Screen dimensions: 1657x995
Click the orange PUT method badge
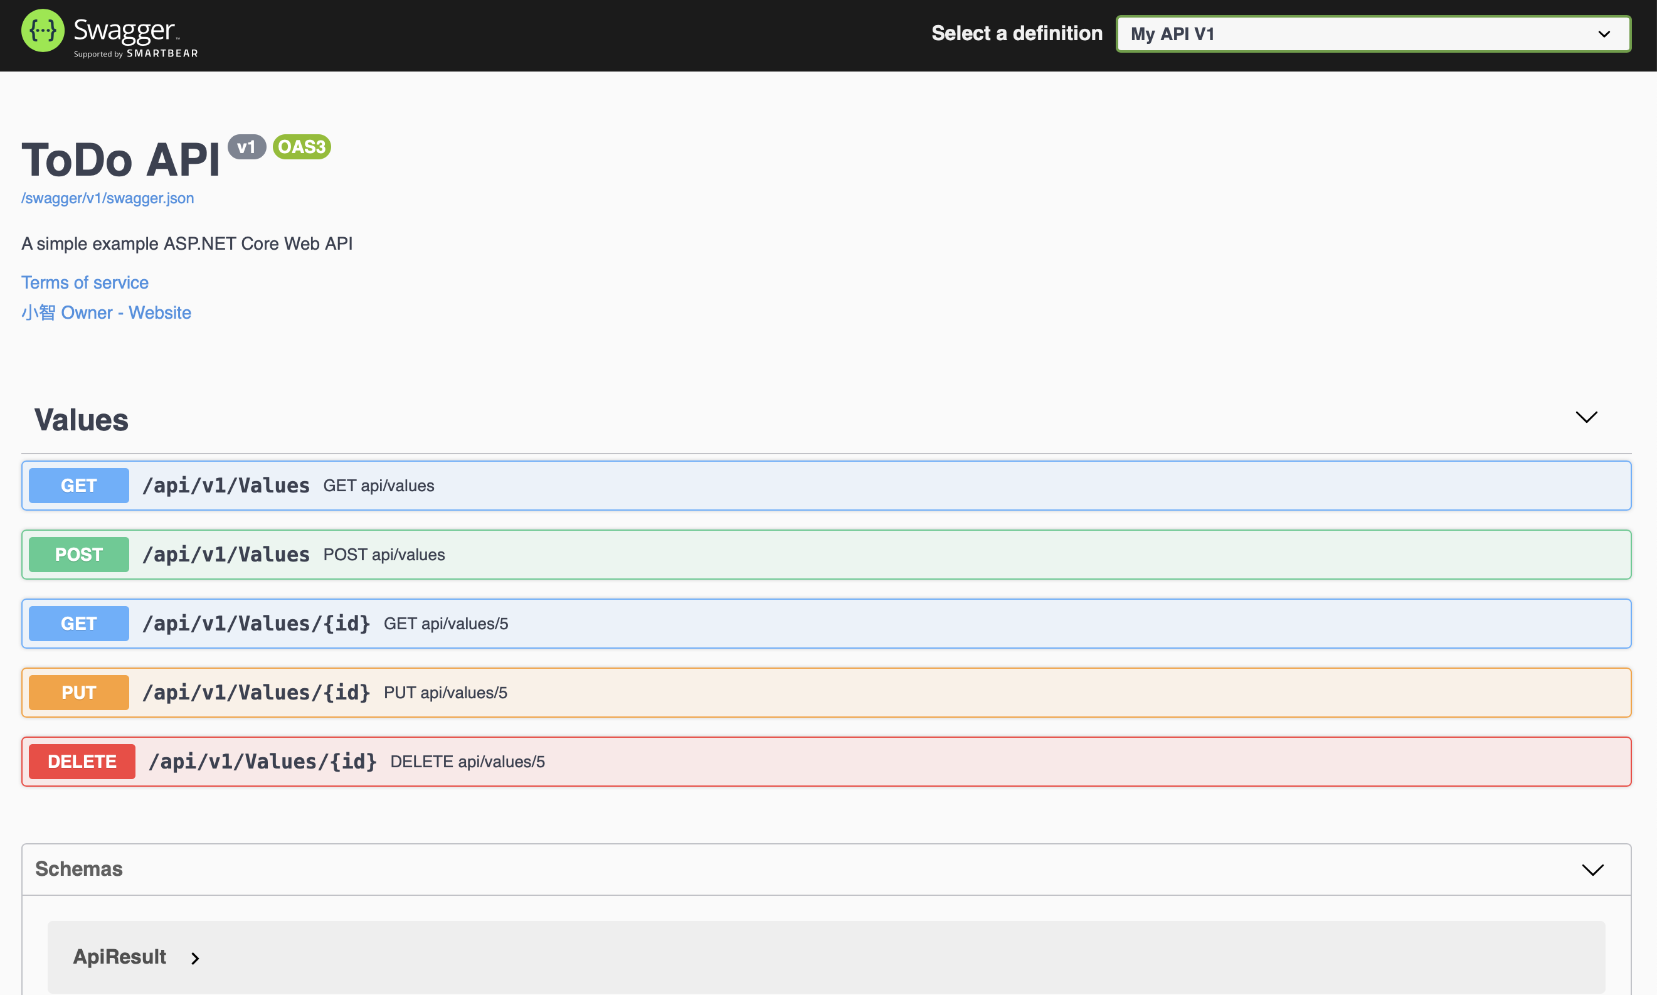point(78,693)
